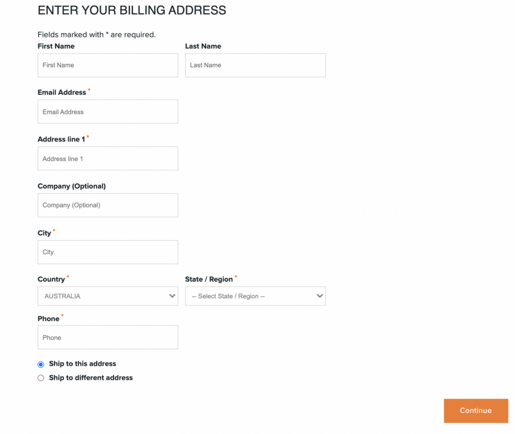Focus the Email Address text box
Image resolution: width=515 pixels, height=434 pixels.
pos(108,112)
